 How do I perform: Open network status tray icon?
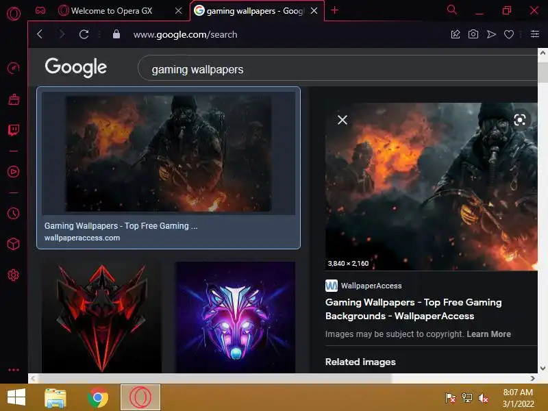click(466, 398)
